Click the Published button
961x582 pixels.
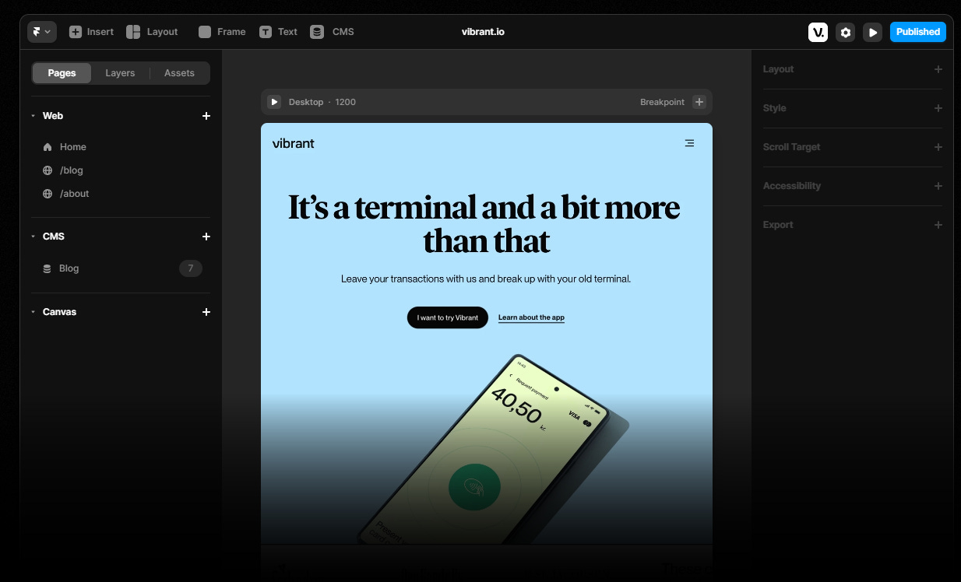(918, 32)
